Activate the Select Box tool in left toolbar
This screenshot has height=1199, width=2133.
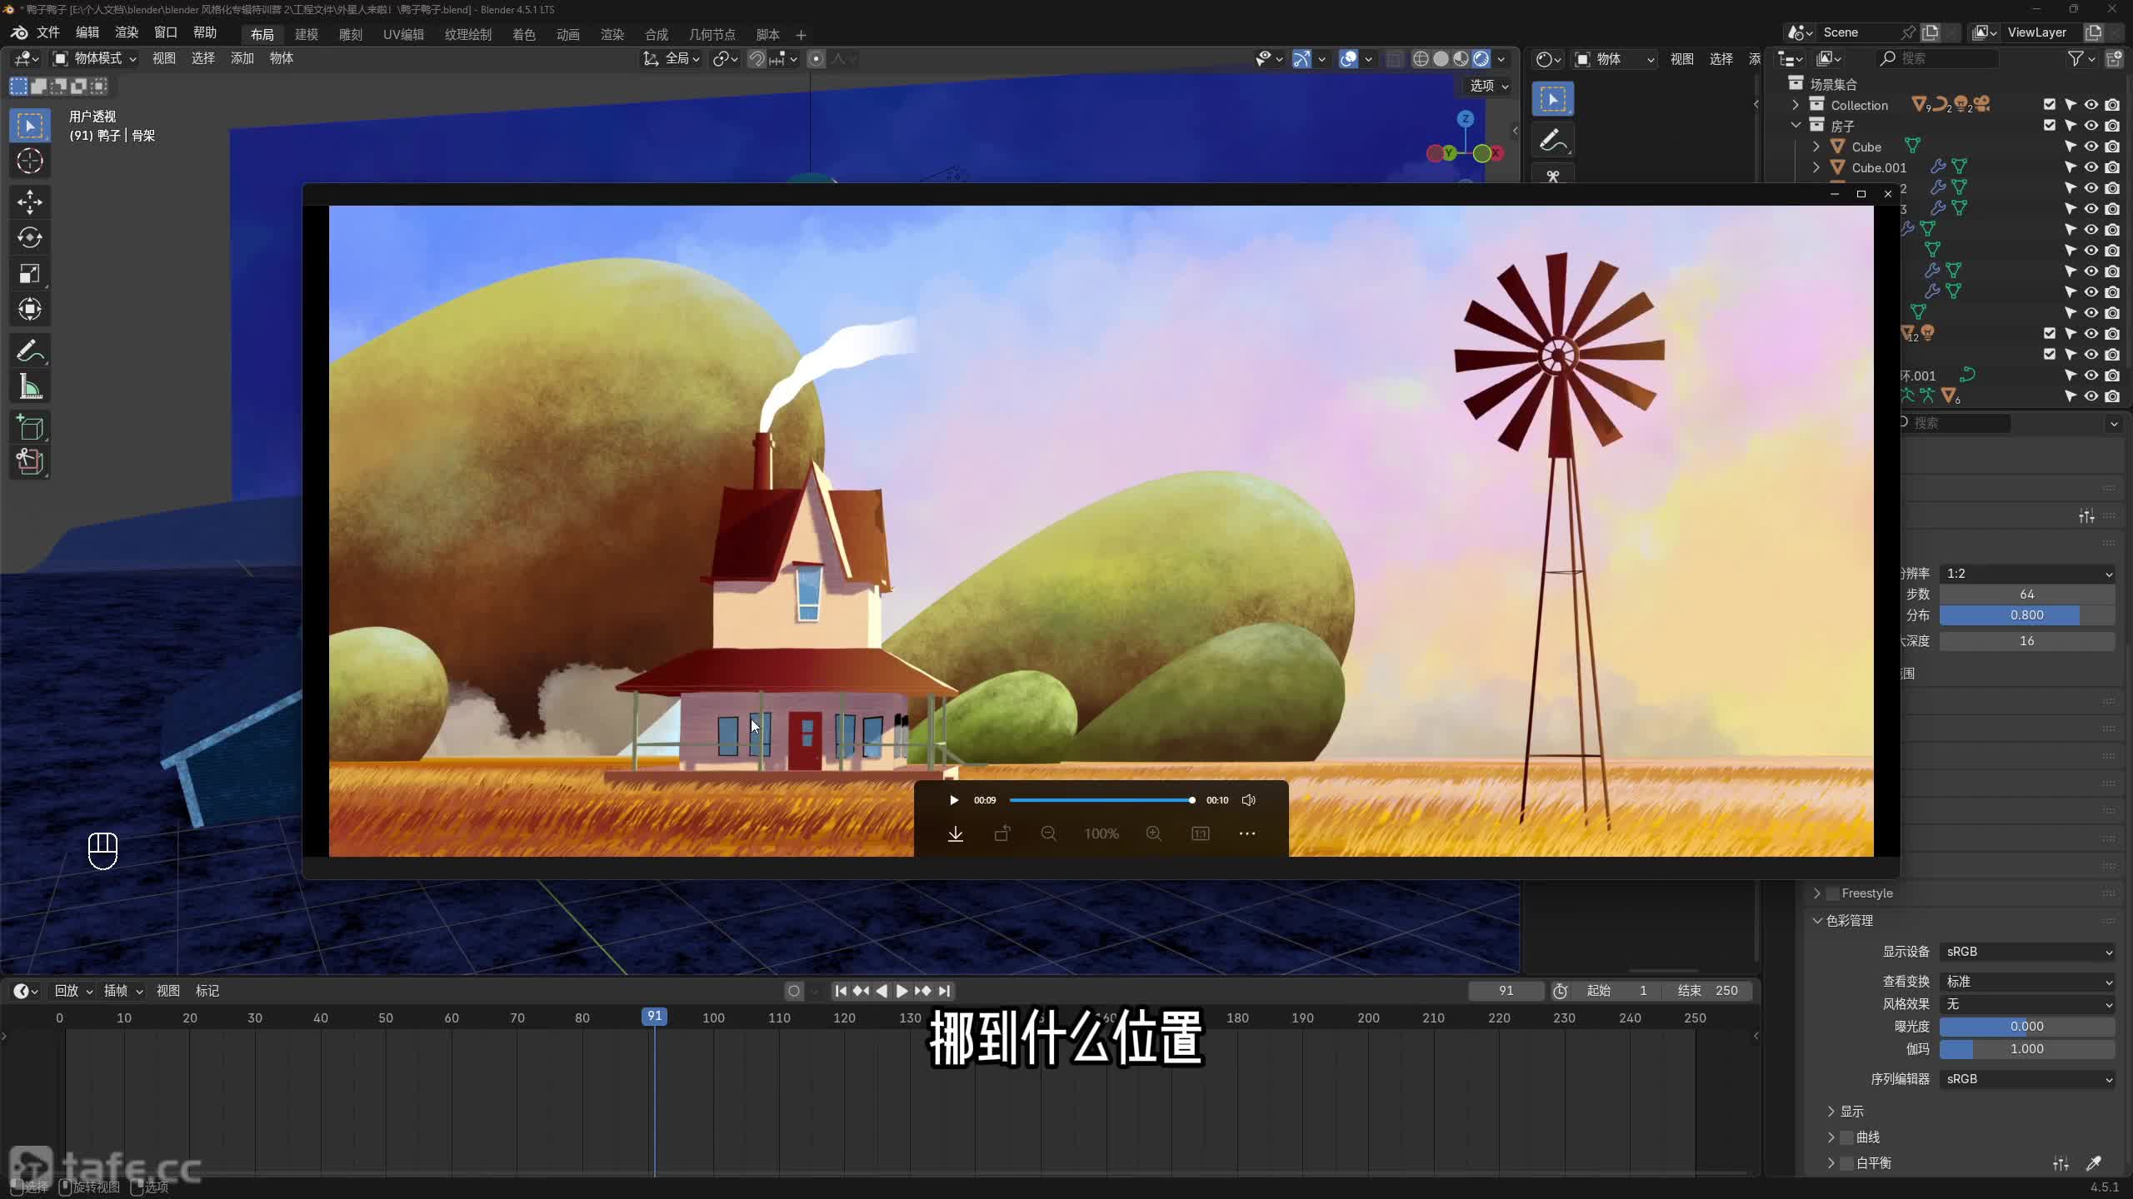pyautogui.click(x=30, y=126)
